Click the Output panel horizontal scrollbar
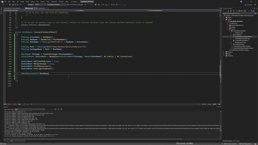The width and height of the screenshot is (258, 145). [x=111, y=139]
